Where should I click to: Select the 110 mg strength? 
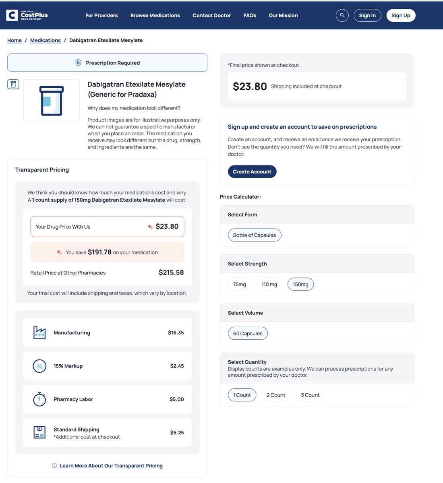coord(269,284)
